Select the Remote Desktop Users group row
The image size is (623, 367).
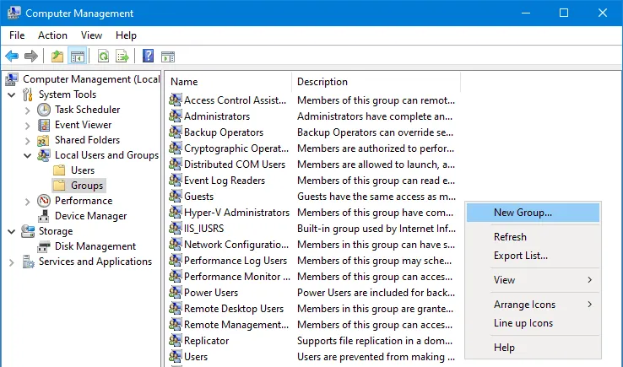tap(234, 309)
